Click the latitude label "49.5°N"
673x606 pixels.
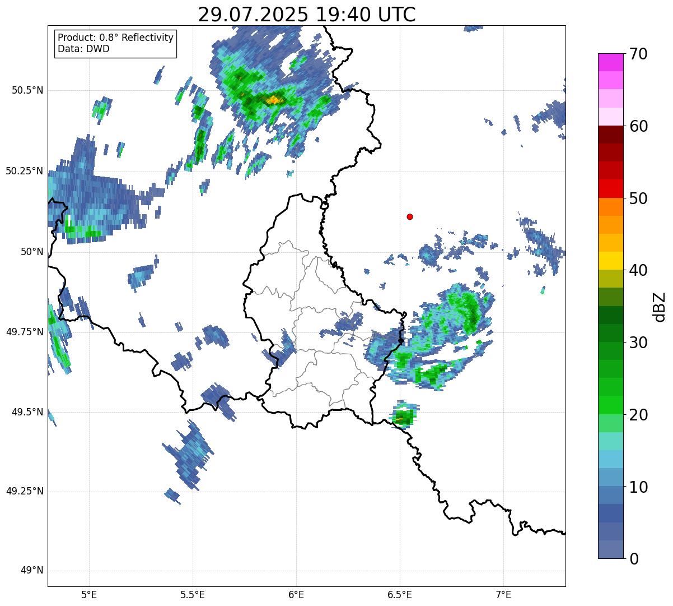27,412
